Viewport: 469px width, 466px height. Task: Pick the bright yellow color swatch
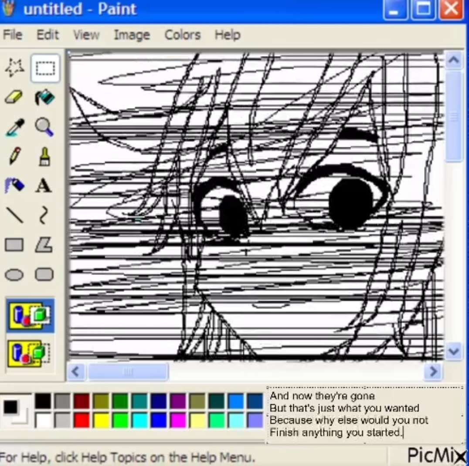[x=101, y=420]
